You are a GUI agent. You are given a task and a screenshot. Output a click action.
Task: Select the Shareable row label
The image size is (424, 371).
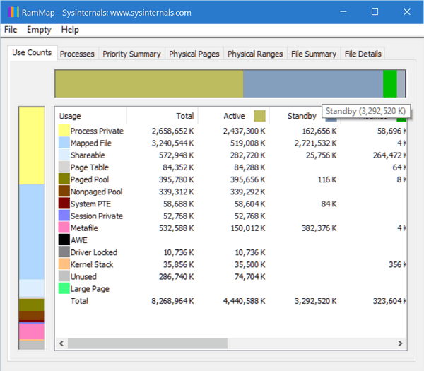pyautogui.click(x=88, y=155)
